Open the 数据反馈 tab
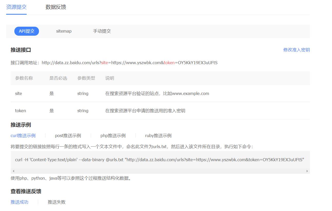Screen dimensions: 332x211 pyautogui.click(x=56, y=7)
